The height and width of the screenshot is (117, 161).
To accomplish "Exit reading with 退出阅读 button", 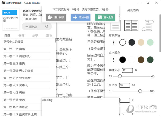I will [56, 17].
